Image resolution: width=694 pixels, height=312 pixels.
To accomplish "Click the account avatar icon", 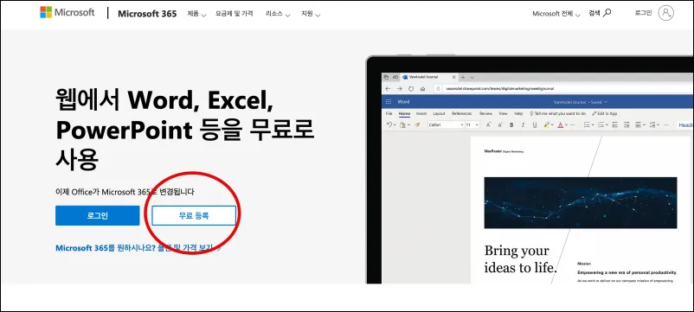I will [x=665, y=13].
